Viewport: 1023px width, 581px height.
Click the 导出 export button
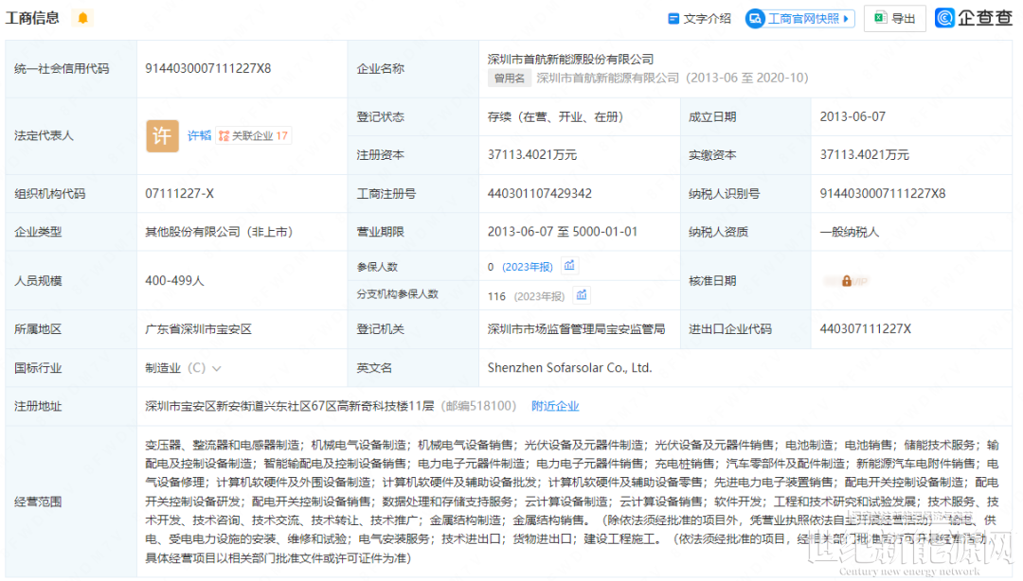coord(894,18)
